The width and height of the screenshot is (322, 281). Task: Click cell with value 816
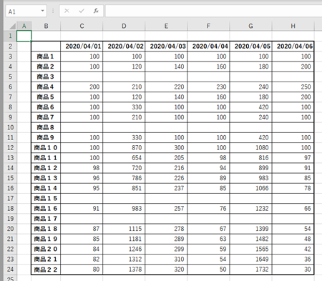250,158
